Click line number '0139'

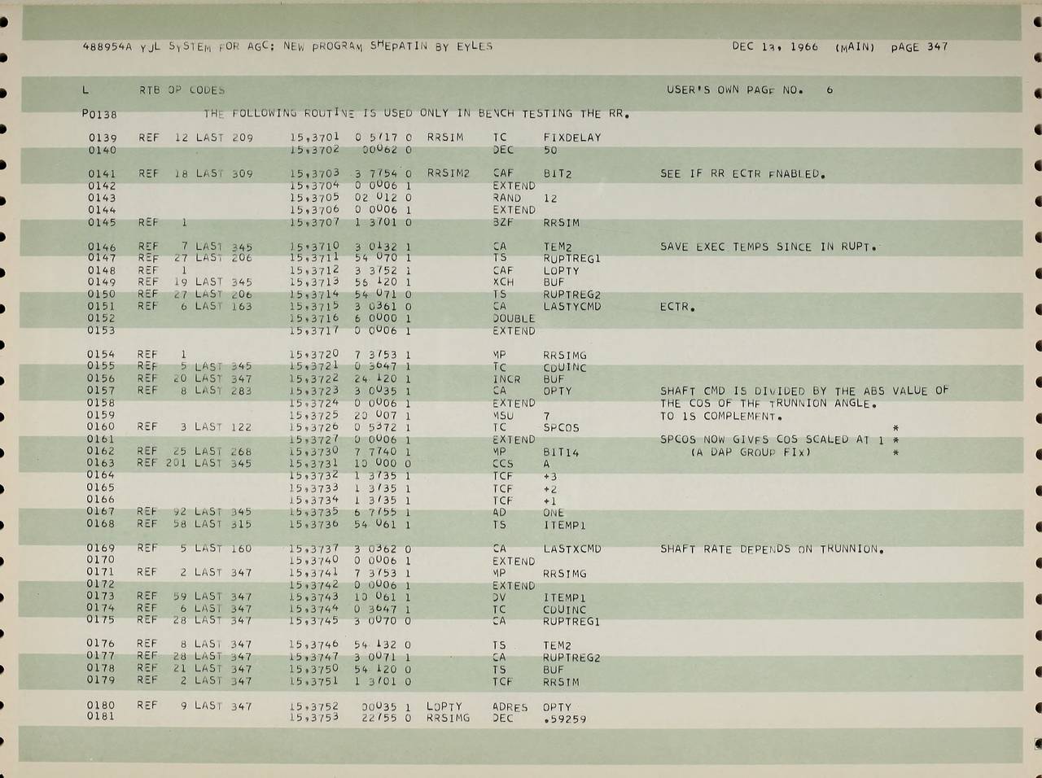[x=103, y=138]
